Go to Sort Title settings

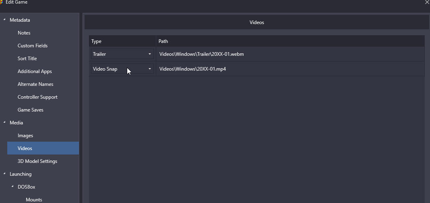[x=27, y=59]
